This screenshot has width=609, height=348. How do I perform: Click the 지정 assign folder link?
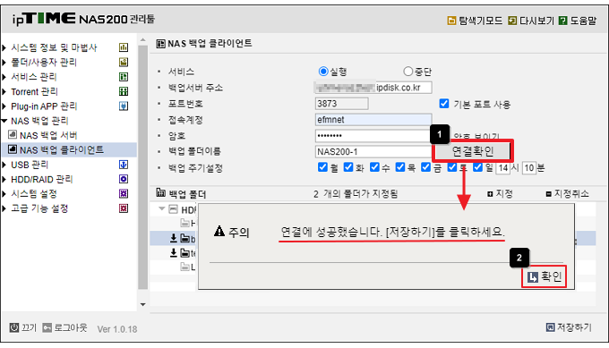click(x=504, y=193)
